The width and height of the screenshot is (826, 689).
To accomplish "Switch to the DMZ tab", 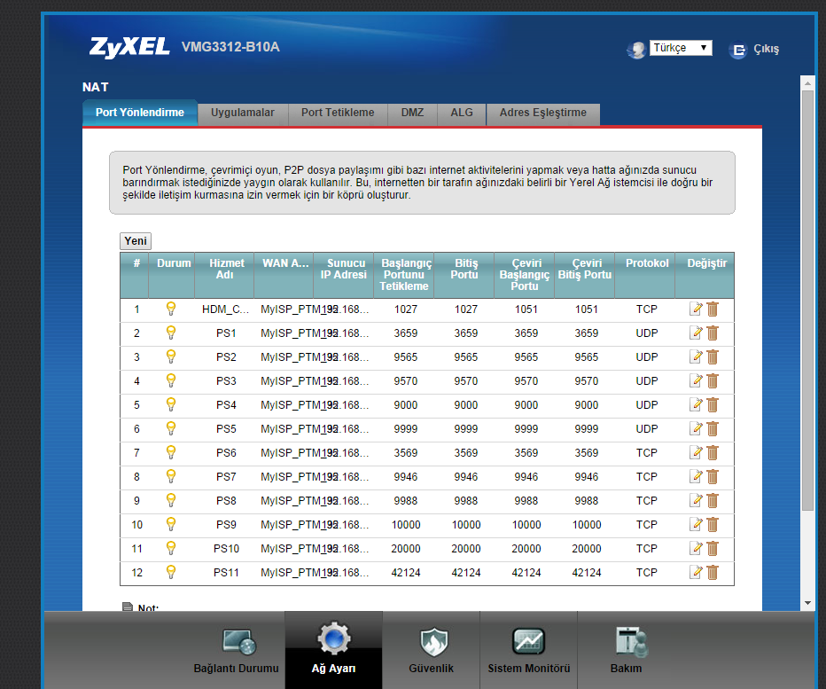I will pyautogui.click(x=412, y=114).
